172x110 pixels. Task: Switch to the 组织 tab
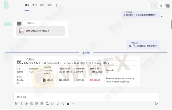pos(42,5)
